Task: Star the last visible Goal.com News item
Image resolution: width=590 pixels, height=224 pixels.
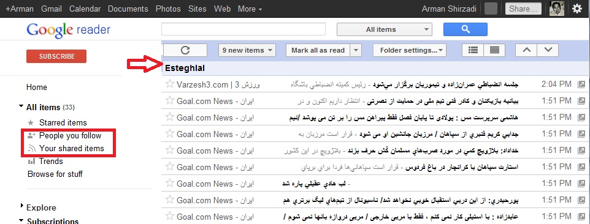Action: [x=170, y=216]
